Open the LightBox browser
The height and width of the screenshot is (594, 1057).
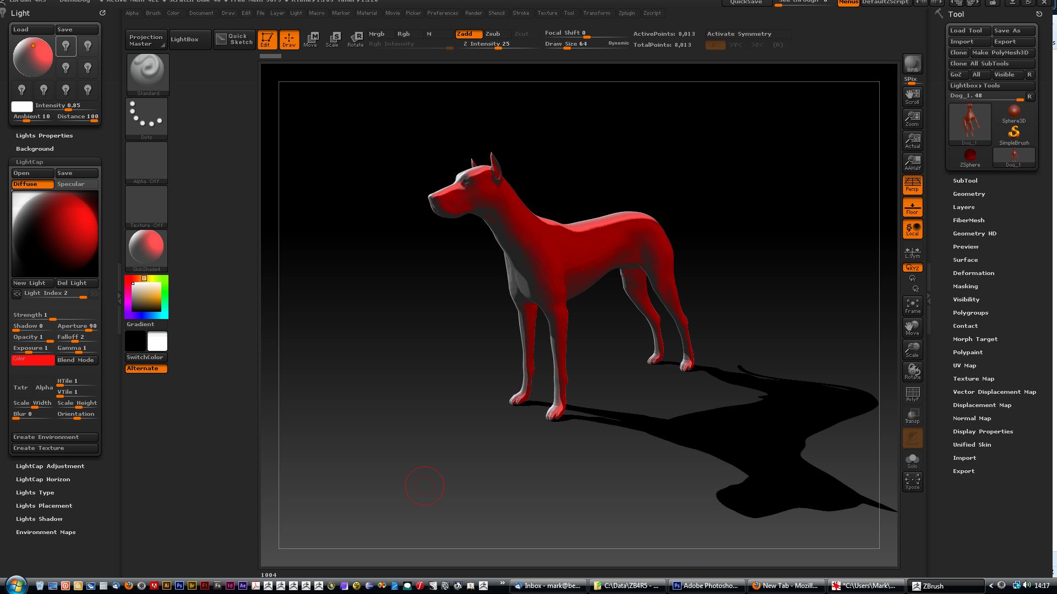coord(189,39)
